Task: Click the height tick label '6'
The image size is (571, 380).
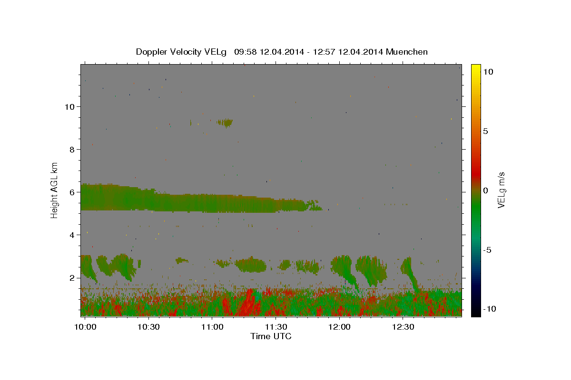Action: (x=73, y=192)
